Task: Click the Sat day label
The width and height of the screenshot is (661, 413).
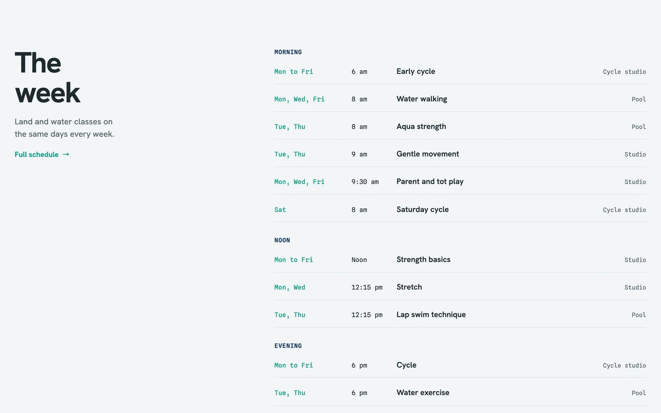Action: tap(280, 210)
